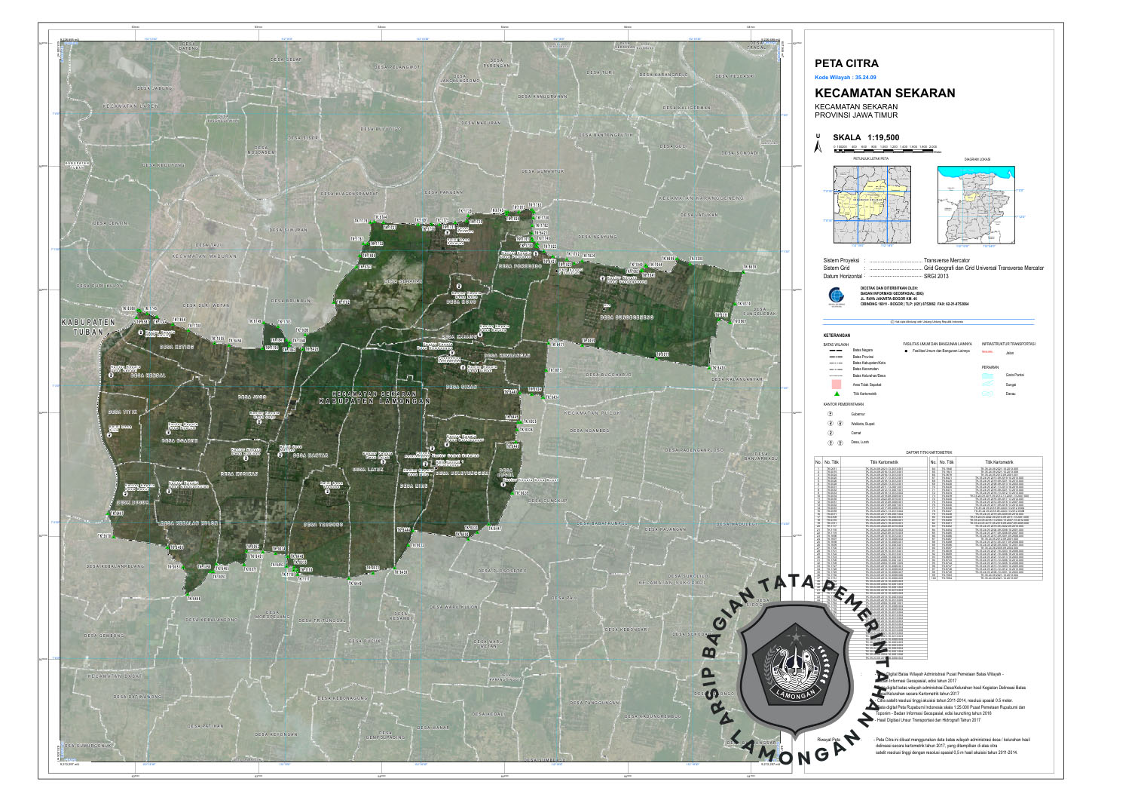Viewport: 1138px width, 803px height.
Task: Click the Batas Negara line symbol
Action: point(835,351)
